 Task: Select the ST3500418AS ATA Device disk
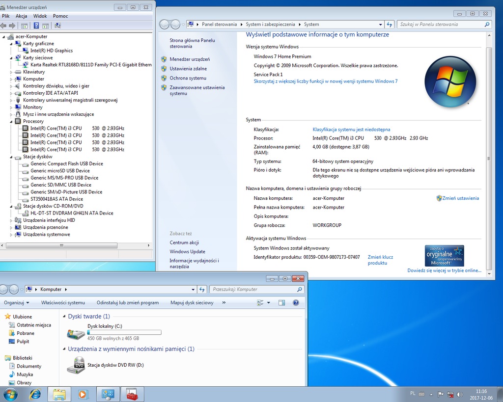coord(56,199)
